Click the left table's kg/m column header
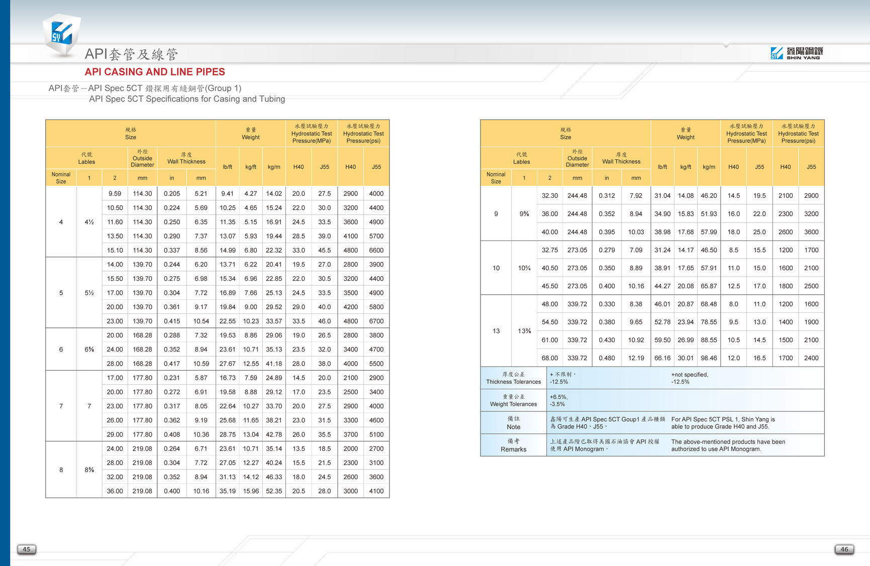870x566 pixels. pos(274,167)
